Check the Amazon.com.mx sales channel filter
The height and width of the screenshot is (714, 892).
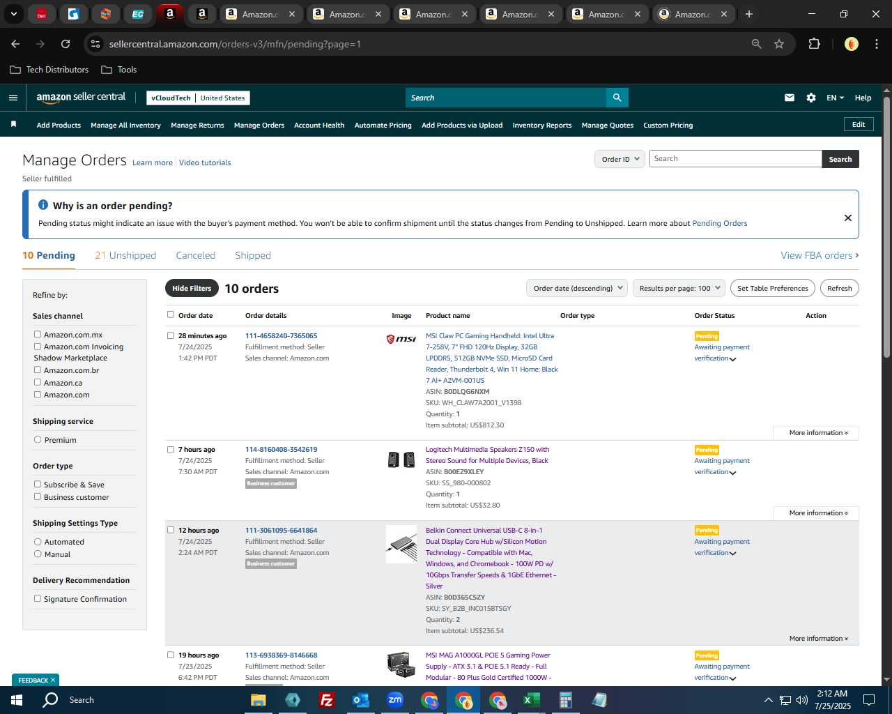[38, 334]
